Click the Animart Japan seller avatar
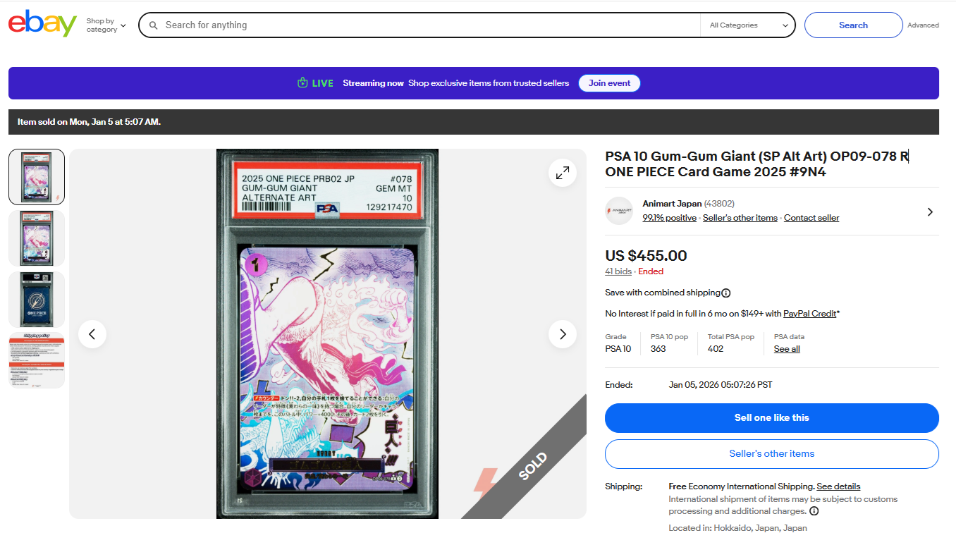This screenshot has height=533, width=956. 619,211
